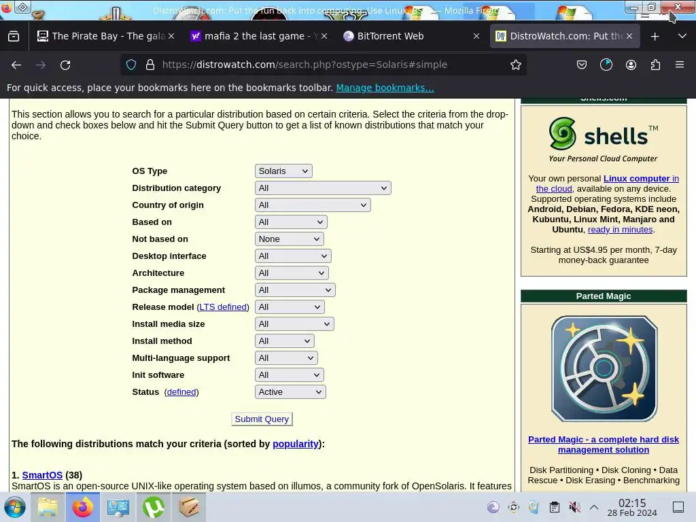Open the clipboard tray icon

(554, 507)
